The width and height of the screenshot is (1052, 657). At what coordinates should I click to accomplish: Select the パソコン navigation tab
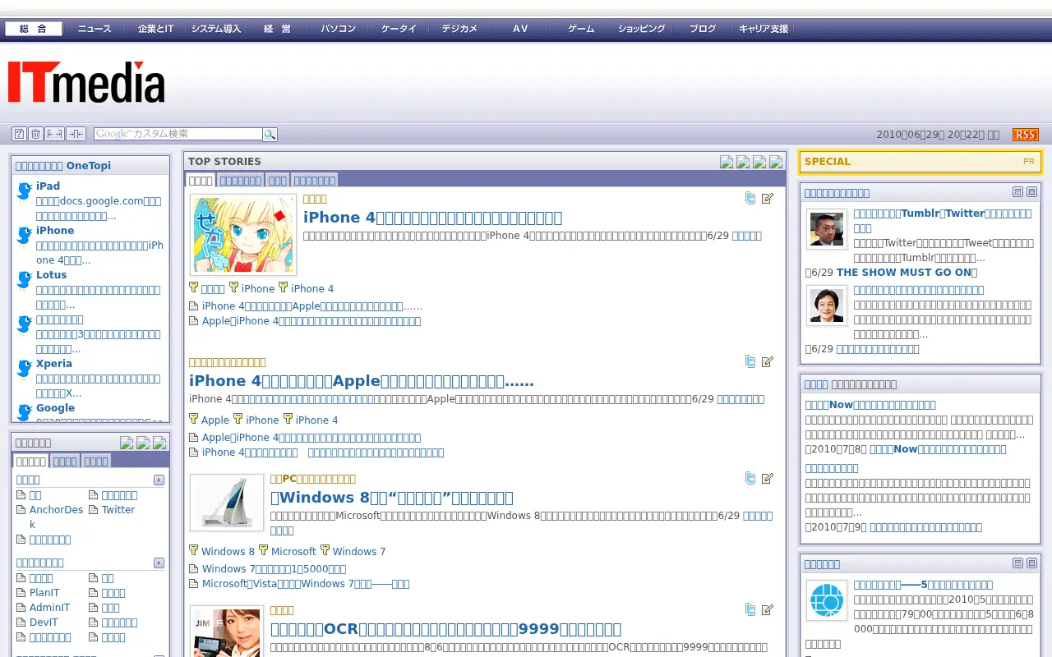point(338,29)
